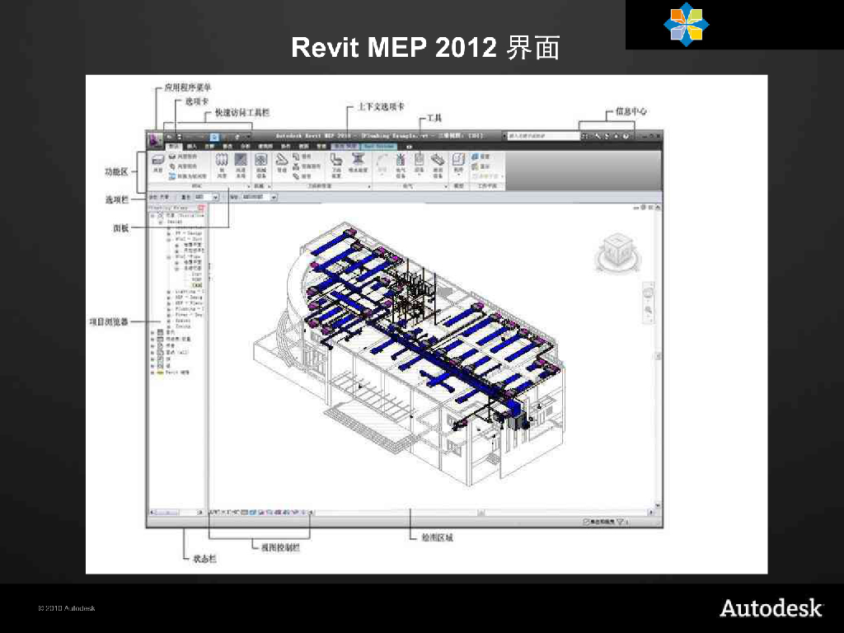Select the 喷水装置 sprinkler tool
This screenshot has height=633, width=844.
click(x=358, y=162)
